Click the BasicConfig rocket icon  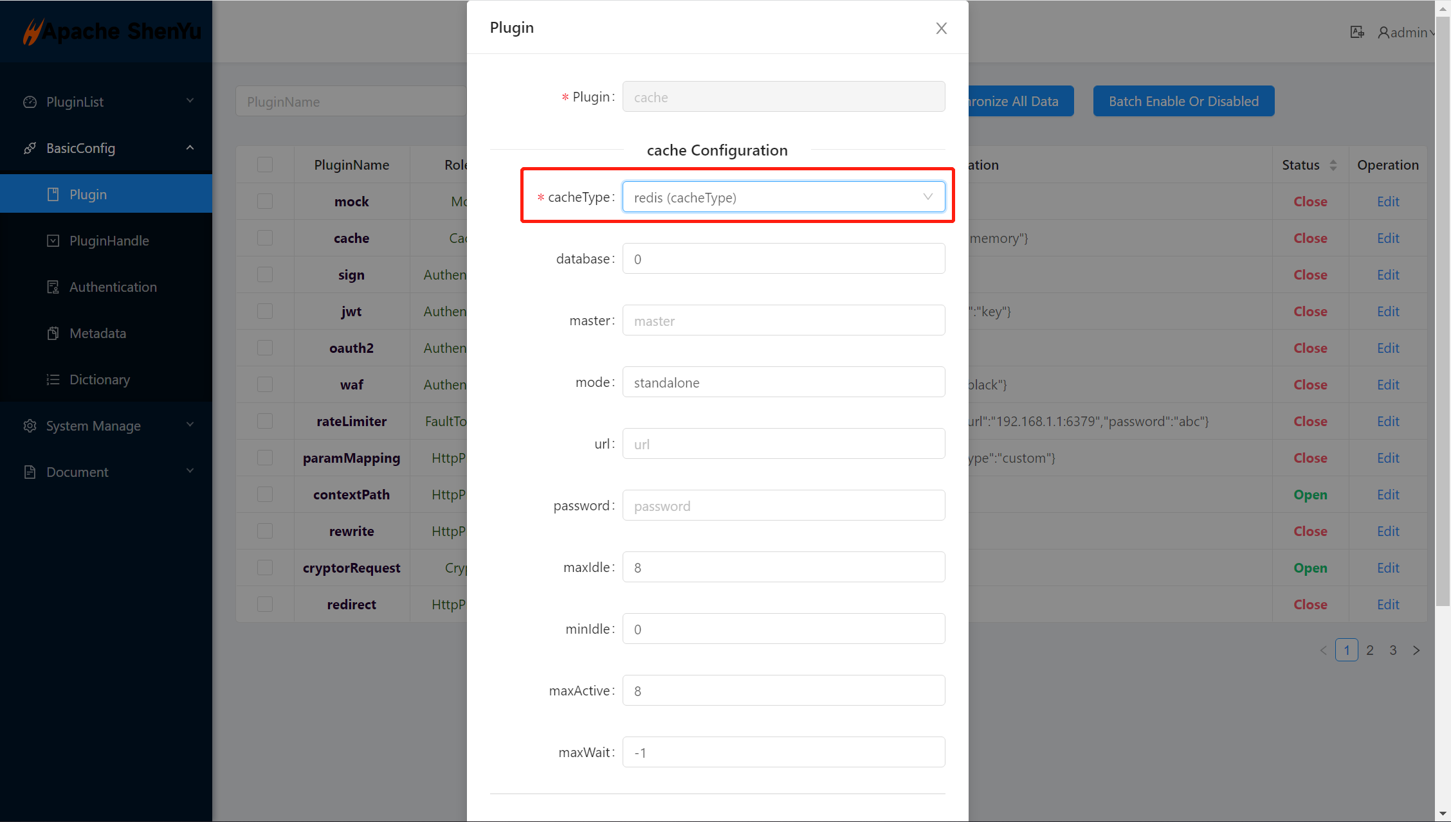tap(30, 148)
